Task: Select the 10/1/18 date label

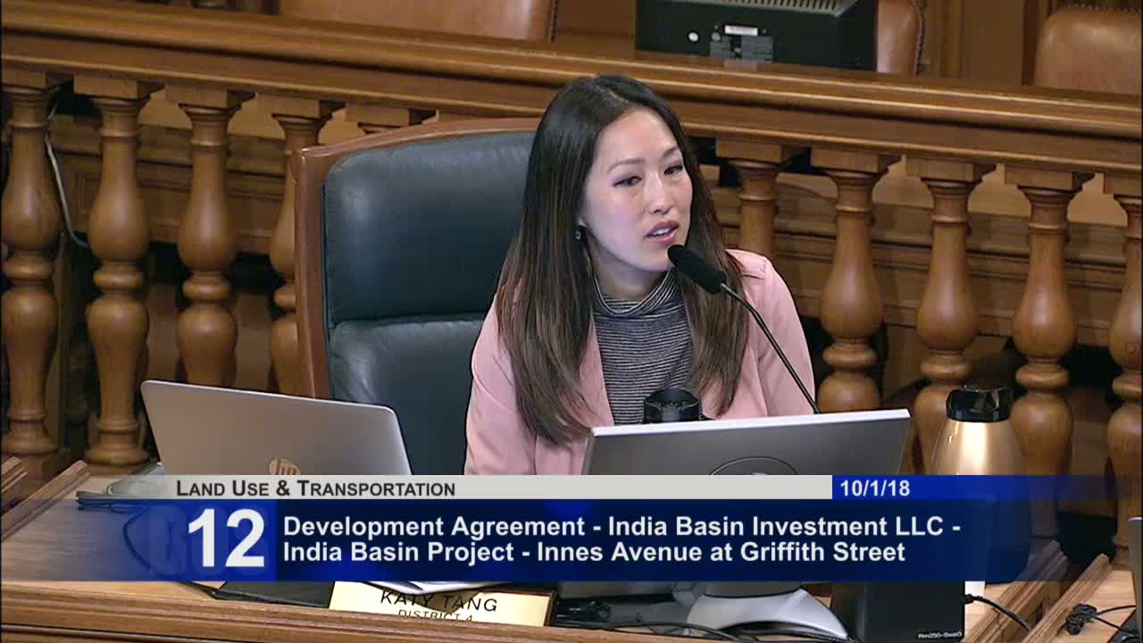Action: 871,489
